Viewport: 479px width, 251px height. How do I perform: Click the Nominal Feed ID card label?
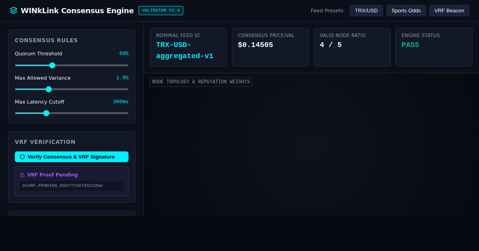[178, 35]
